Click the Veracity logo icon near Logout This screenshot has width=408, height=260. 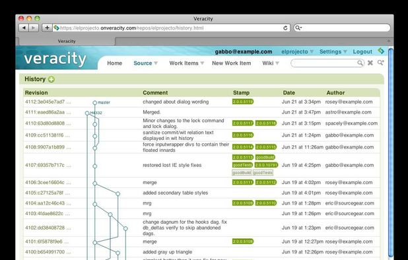coord(381,51)
